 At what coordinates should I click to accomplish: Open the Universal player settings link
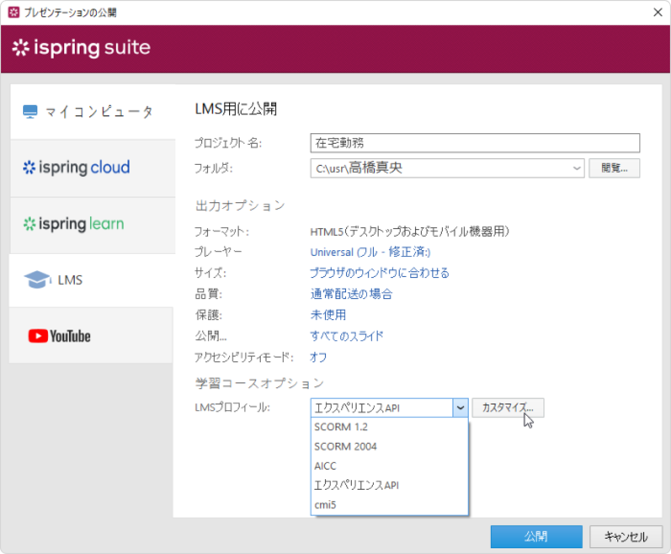(370, 252)
